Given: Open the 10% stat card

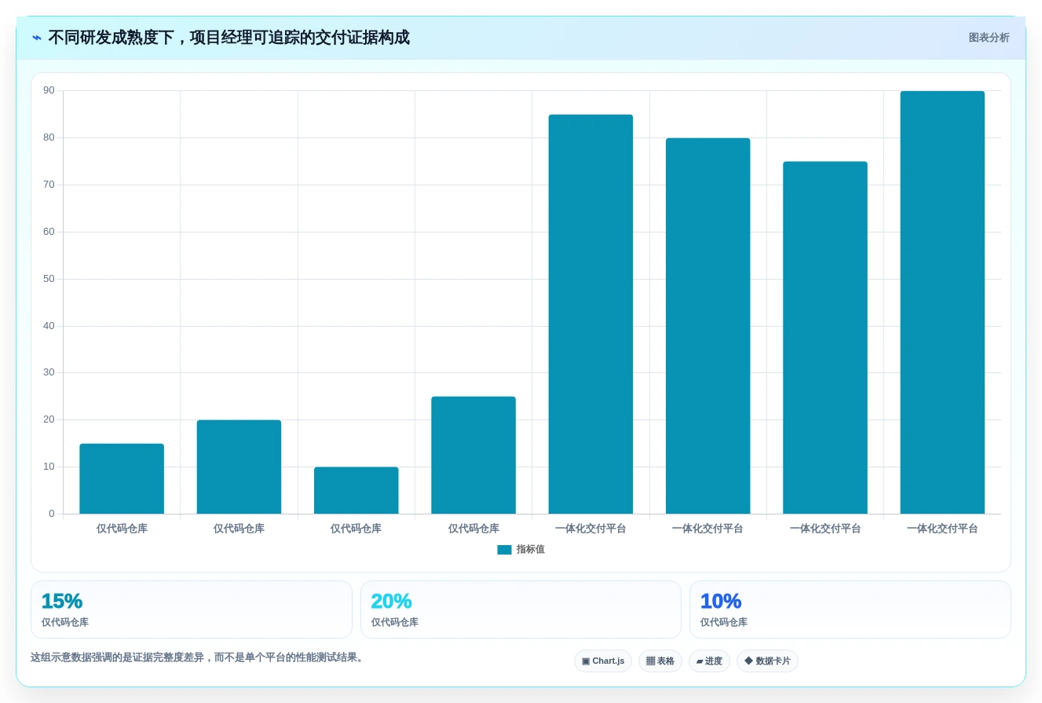Looking at the screenshot, I should click(x=850, y=610).
